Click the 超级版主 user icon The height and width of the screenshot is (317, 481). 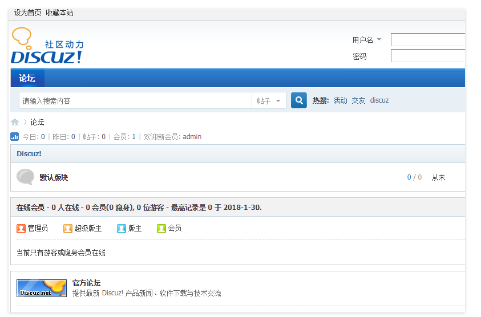coord(68,228)
